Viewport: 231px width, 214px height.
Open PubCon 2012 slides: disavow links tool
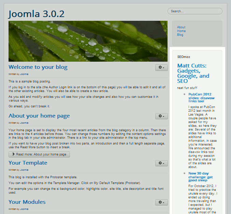pos(201,98)
